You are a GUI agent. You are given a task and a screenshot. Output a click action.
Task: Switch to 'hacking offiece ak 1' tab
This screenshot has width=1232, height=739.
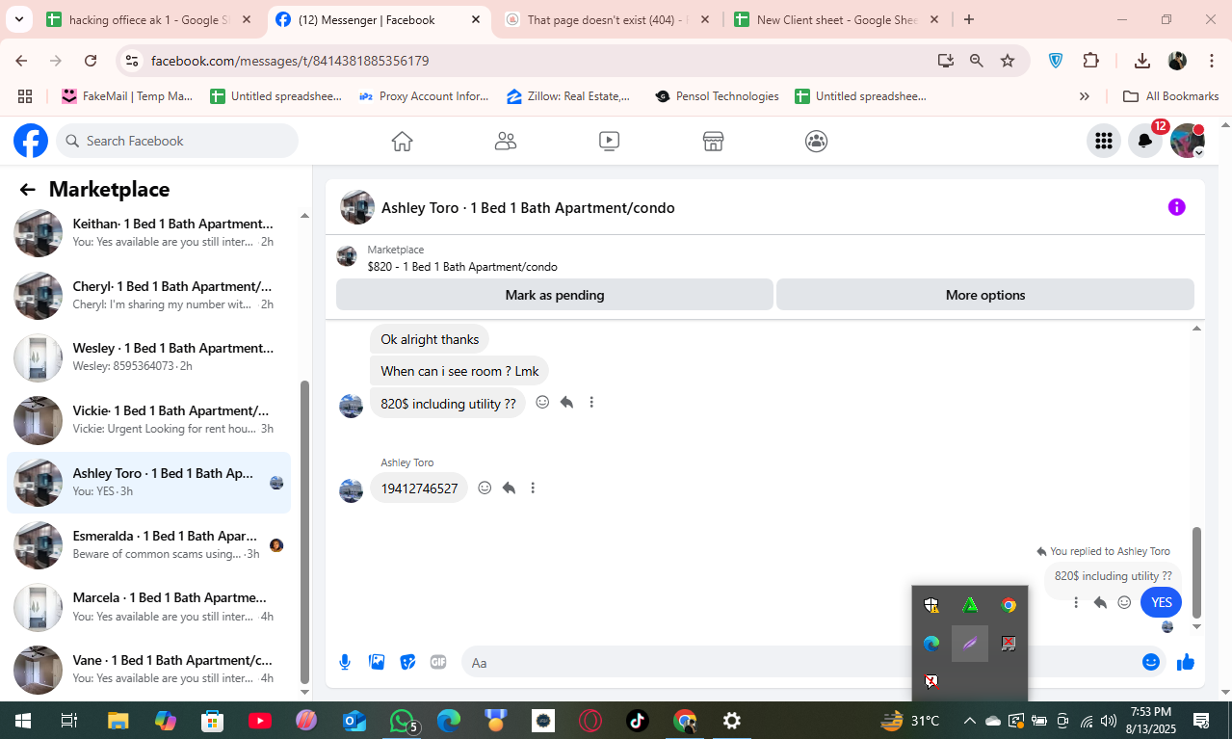149,19
